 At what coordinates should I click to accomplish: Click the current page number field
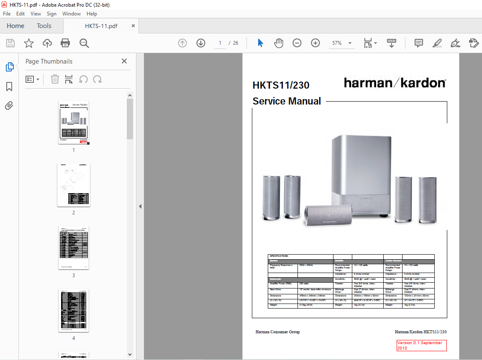pos(220,43)
